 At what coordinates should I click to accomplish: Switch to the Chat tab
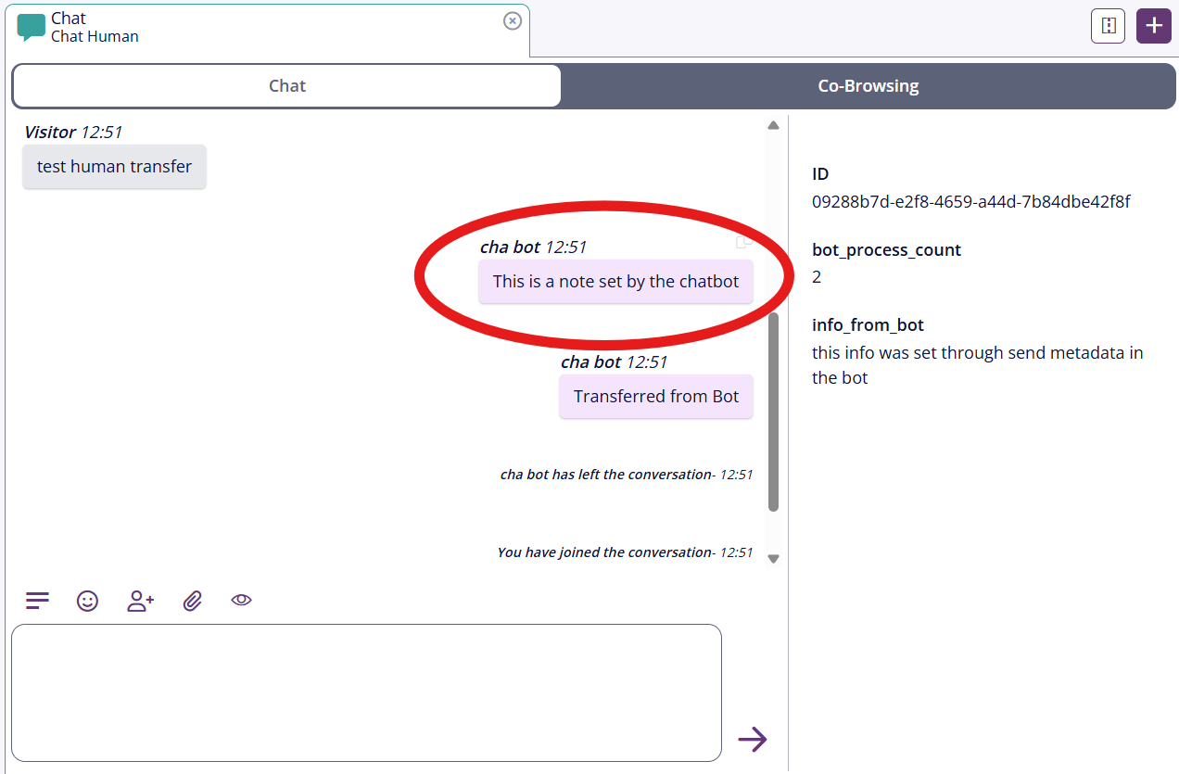[x=286, y=86]
